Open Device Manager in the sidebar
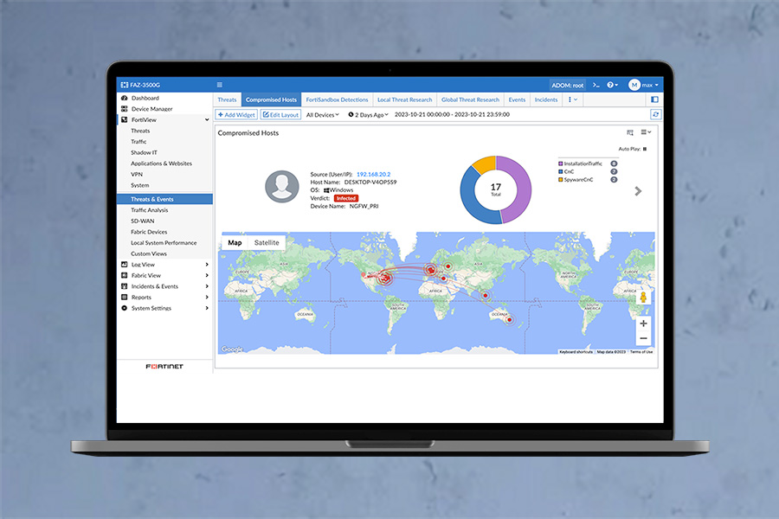Image resolution: width=779 pixels, height=519 pixels. pos(151,109)
